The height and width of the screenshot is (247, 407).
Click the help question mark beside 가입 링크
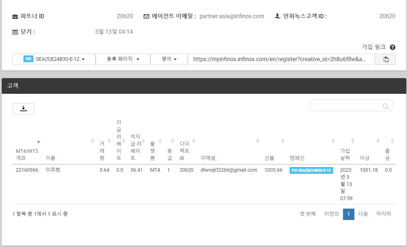click(x=392, y=47)
